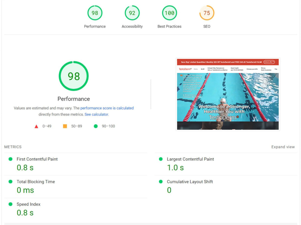Click the TestoDerm page screenshot thumbnail
Image resolution: width=301 pixels, height=225 pixels.
click(x=228, y=94)
